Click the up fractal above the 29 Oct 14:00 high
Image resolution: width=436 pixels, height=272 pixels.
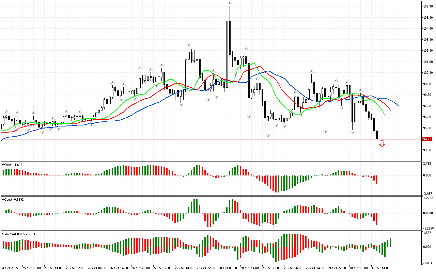pyautogui.click(x=311, y=71)
